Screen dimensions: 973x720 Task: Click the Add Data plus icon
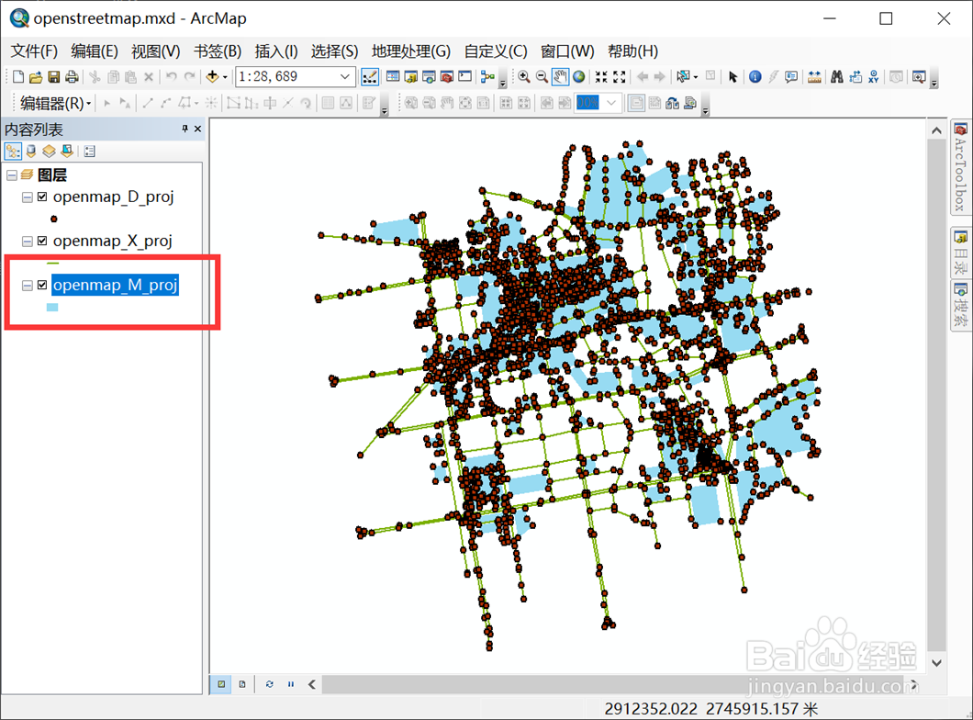212,76
